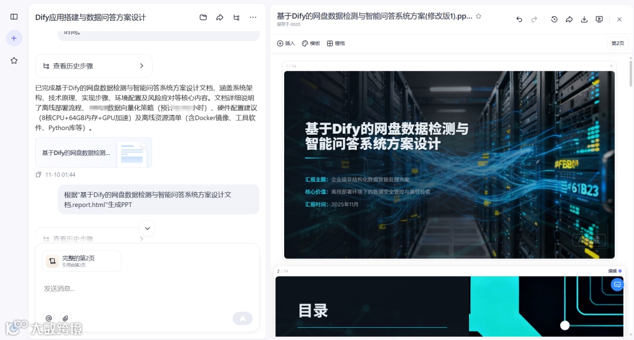The image size is (634, 340).
Task: Open the table grid tool
Action: (x=336, y=43)
